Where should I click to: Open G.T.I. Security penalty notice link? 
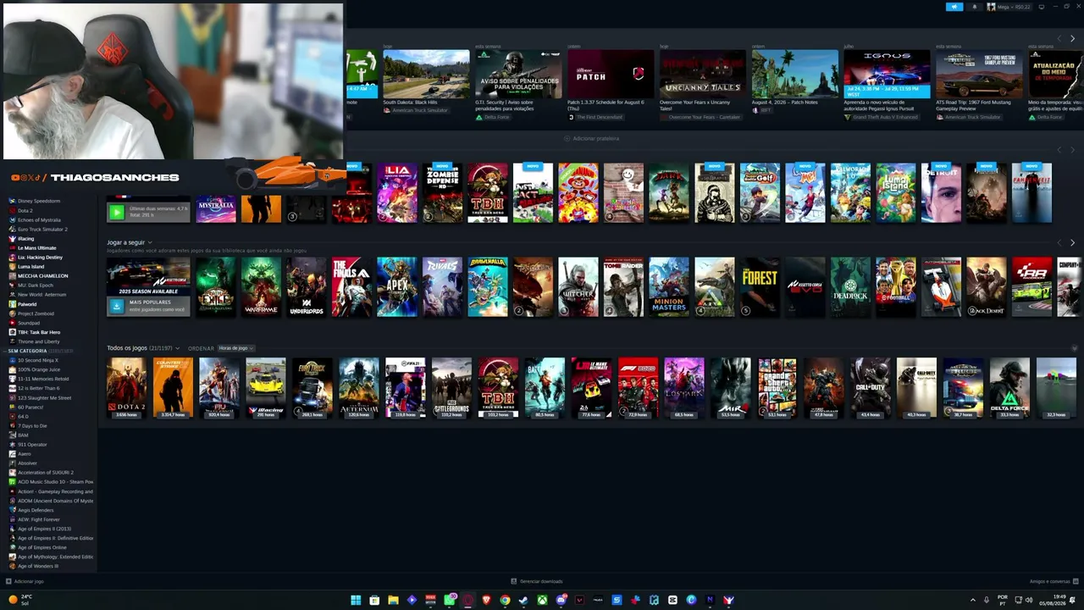[x=512, y=105]
